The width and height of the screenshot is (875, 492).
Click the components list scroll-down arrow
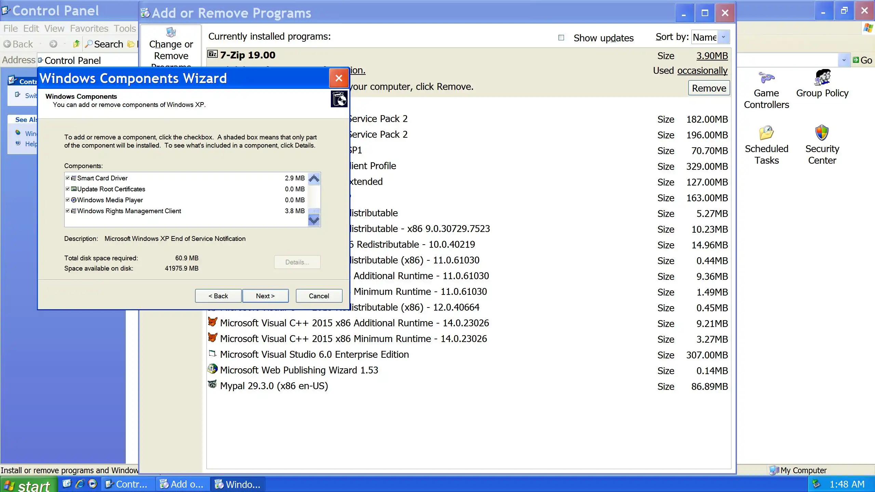click(314, 220)
